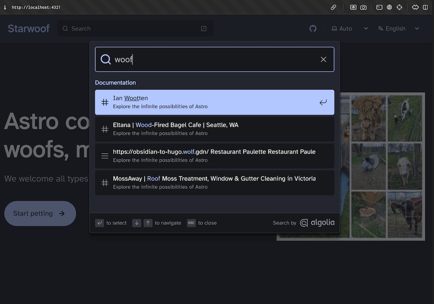This screenshot has height=304, width=434.
Task: Click the down arrow key hint icon
Action: (137, 223)
